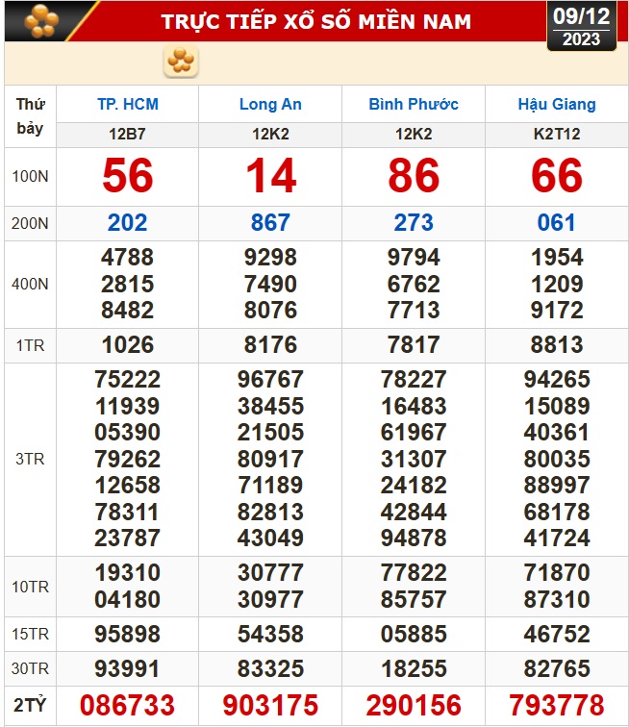This screenshot has width=629, height=727.
Task: Click 400N result 7713
Action: pyautogui.click(x=414, y=311)
